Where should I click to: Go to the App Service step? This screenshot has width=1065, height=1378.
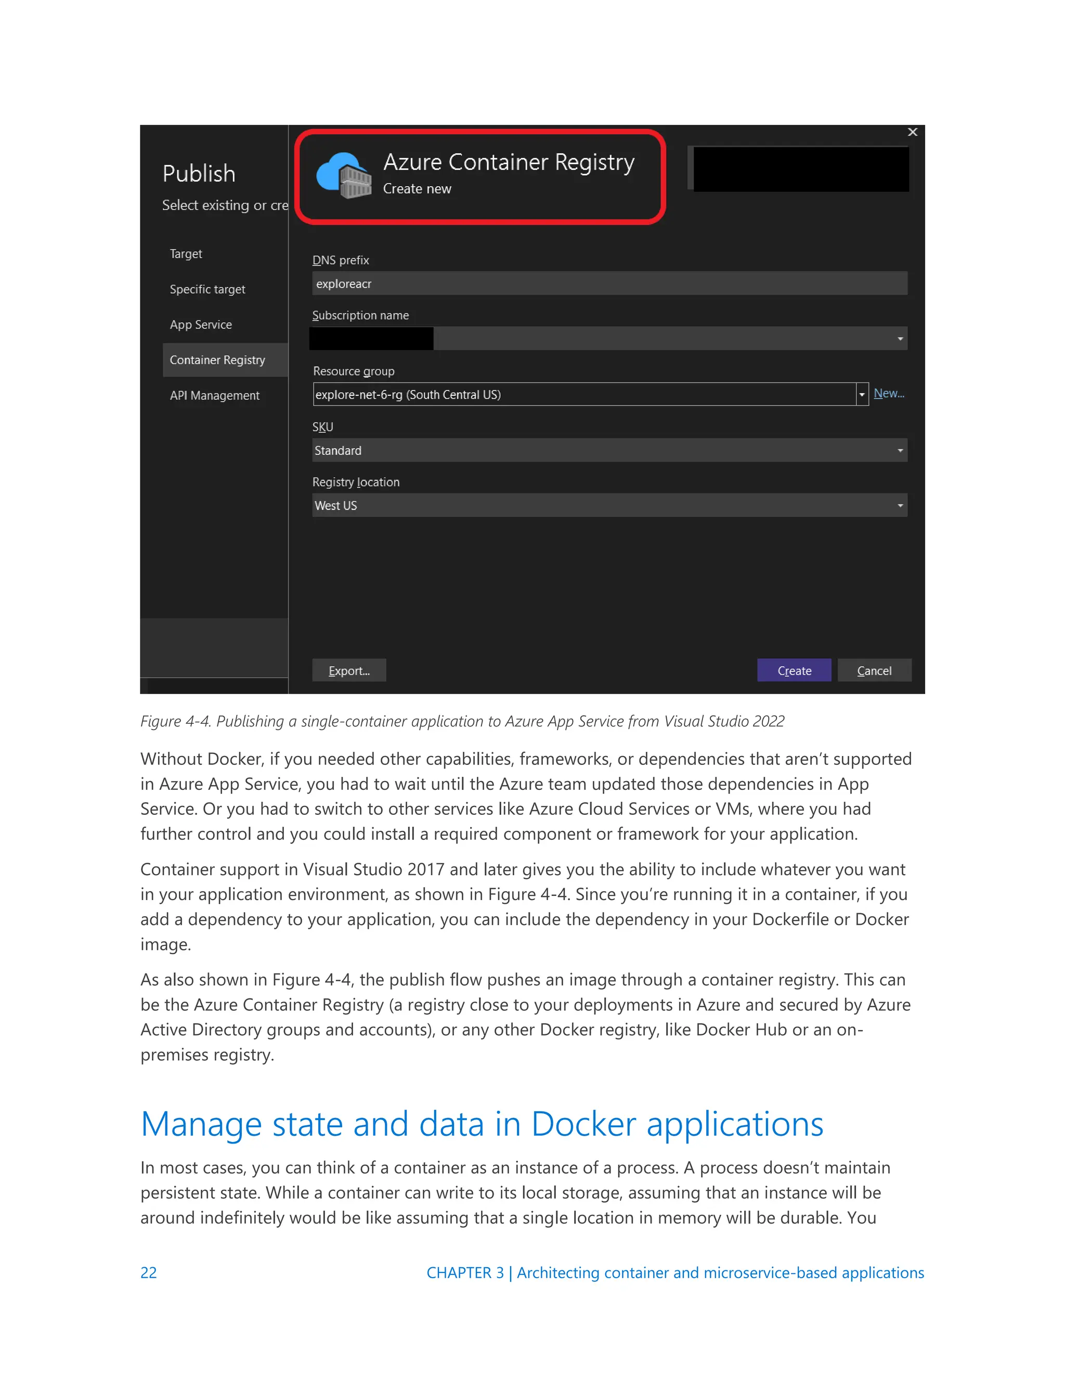click(201, 324)
